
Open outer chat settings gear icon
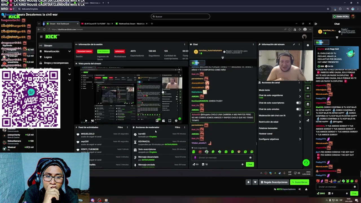click(x=347, y=193)
